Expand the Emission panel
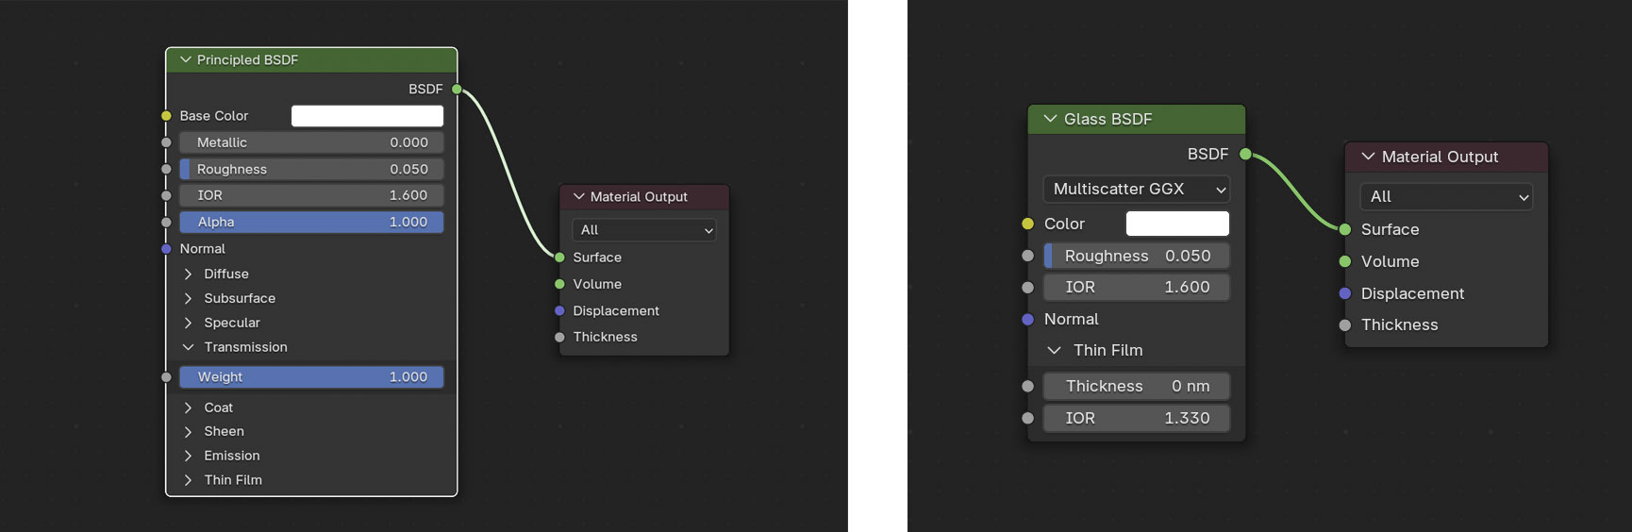The width and height of the screenshot is (1632, 532). pyautogui.click(x=188, y=456)
